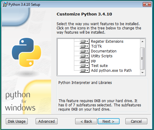This screenshot has height=130, width=154.
Task: Select the Utility Scripts tree row
Action: click(102, 56)
